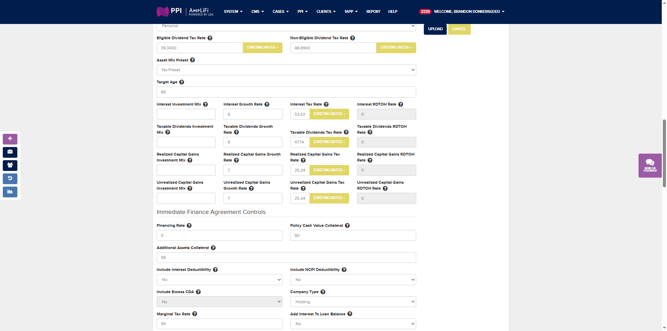Viewport: 667px width, 331px height.
Task: Open Welcome Brandon Donkersgoed user menu
Action: point(469,11)
